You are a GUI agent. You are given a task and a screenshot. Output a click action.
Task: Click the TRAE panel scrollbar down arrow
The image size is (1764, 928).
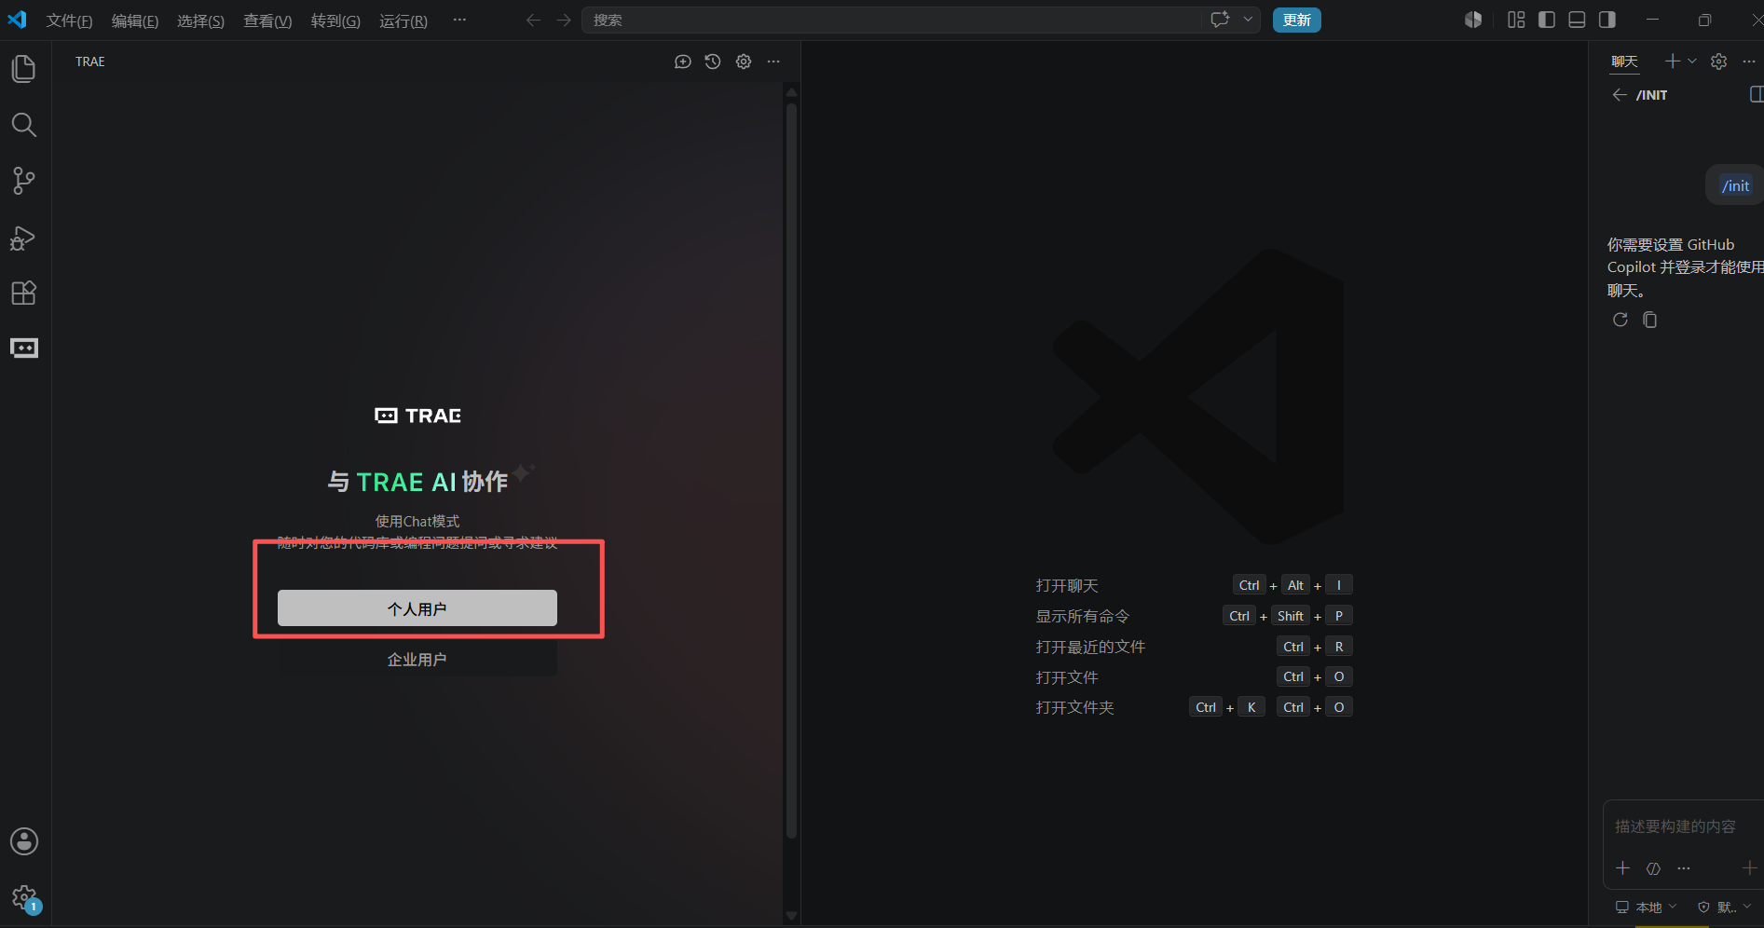click(x=791, y=916)
